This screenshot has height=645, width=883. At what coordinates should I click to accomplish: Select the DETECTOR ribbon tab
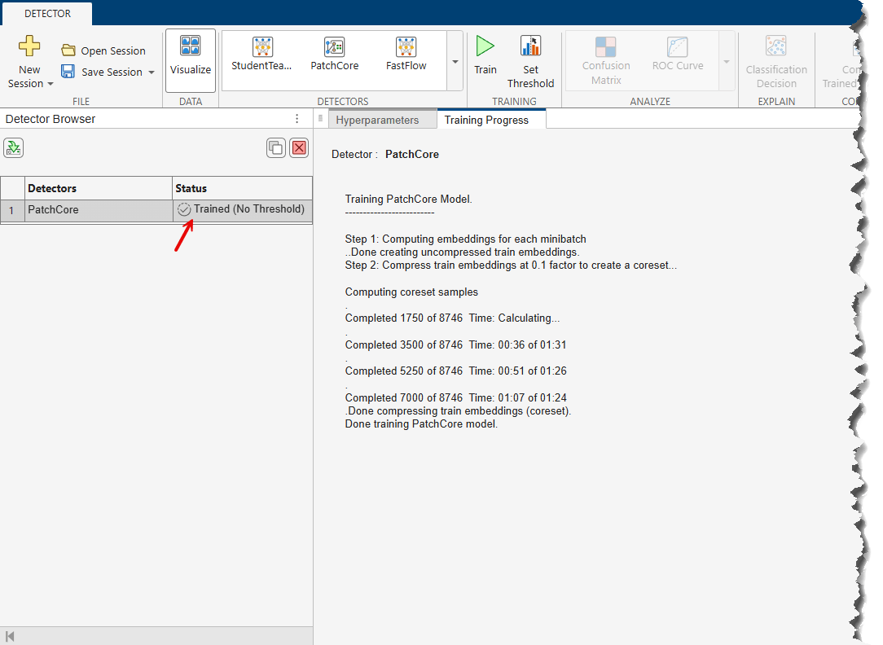click(47, 14)
